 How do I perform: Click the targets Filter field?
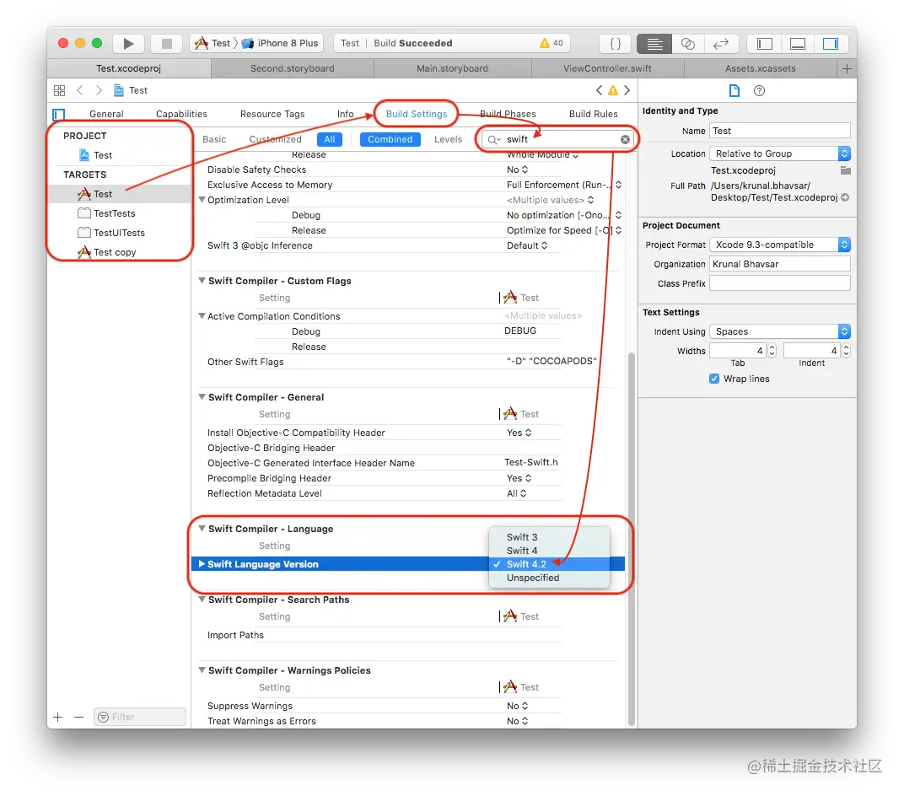139,717
